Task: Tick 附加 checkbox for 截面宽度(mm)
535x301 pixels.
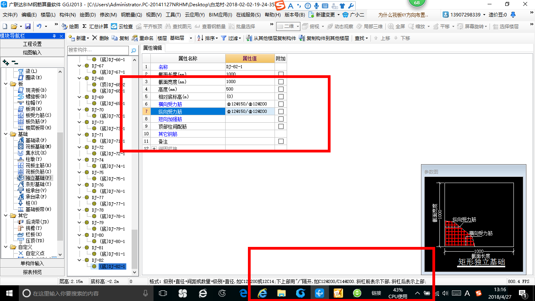Action: (x=281, y=82)
